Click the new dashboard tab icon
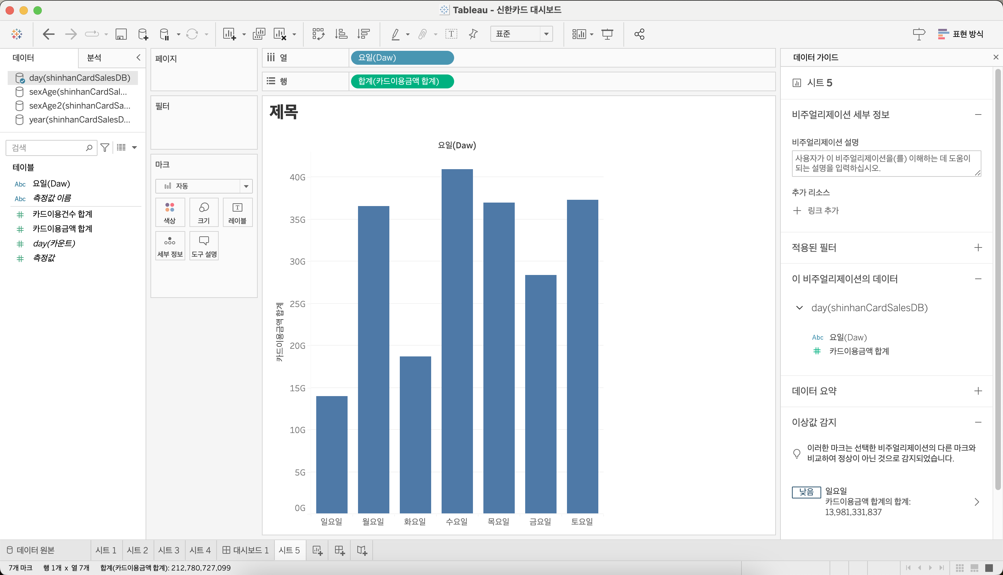The height and width of the screenshot is (575, 1003). (x=340, y=550)
